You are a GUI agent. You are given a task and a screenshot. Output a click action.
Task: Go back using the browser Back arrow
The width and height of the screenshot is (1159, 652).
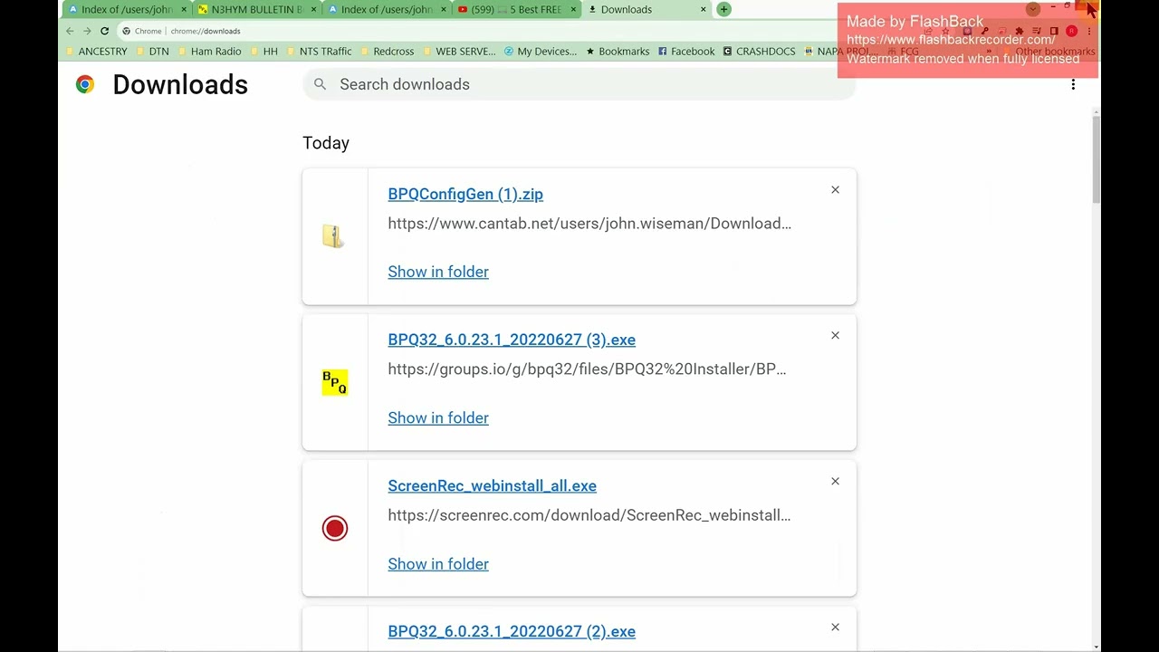tap(71, 31)
